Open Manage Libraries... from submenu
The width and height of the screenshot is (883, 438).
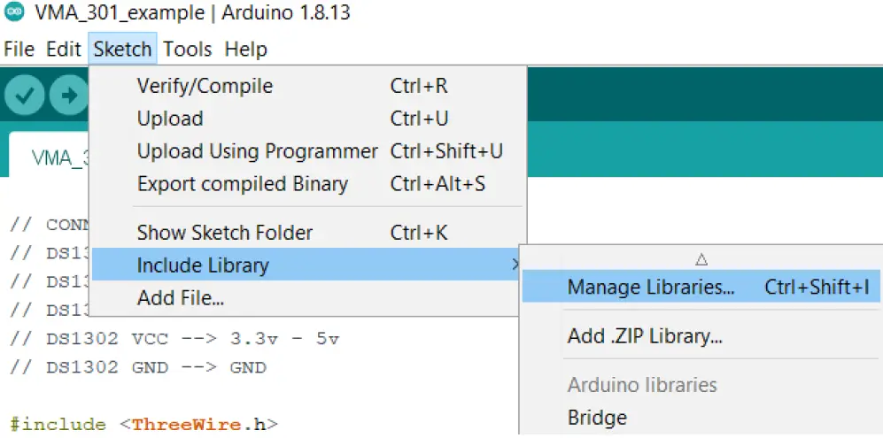pos(651,287)
